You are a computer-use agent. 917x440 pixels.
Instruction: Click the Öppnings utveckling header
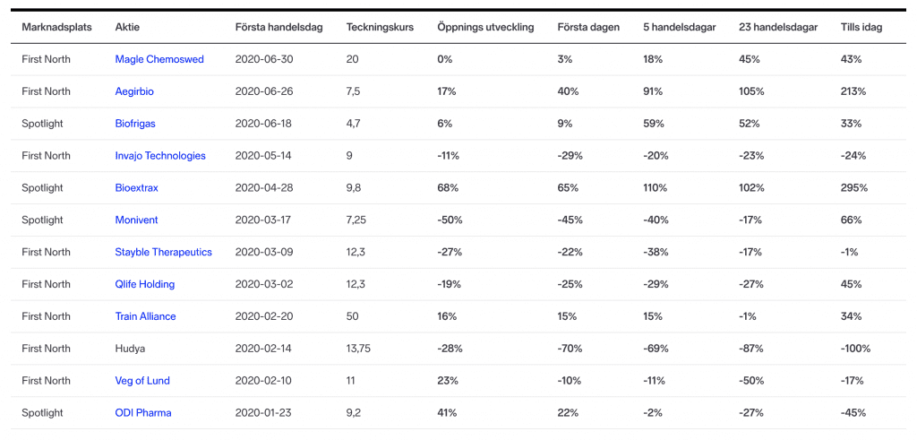pos(485,27)
